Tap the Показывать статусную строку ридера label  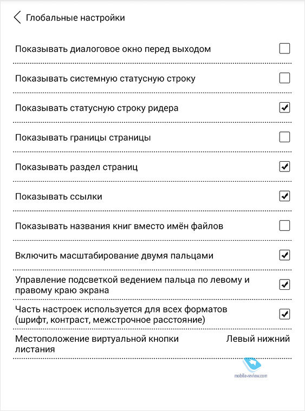pyautogui.click(x=96, y=108)
